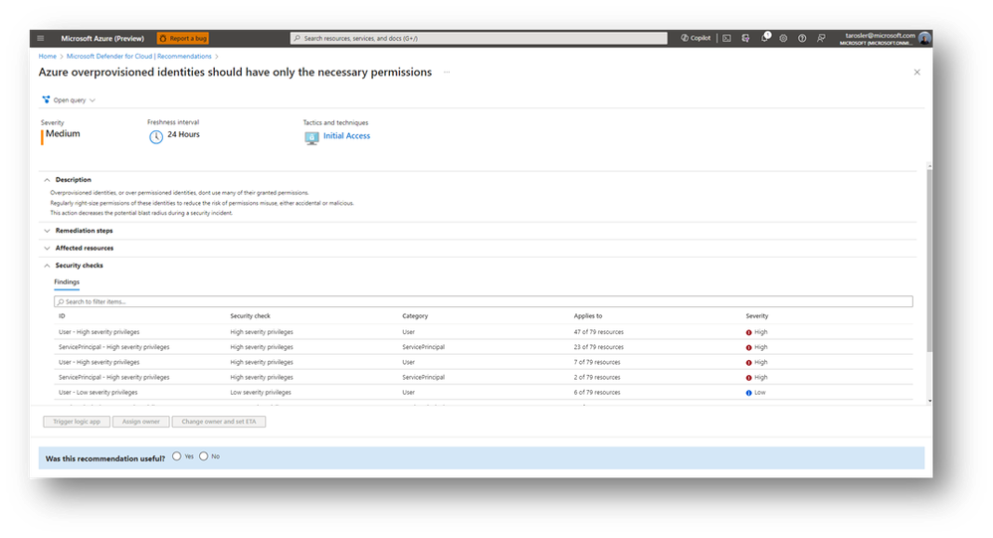Open the finding applying to 23 of 79 resources
Screen dimensions: 993x538
tap(484, 347)
